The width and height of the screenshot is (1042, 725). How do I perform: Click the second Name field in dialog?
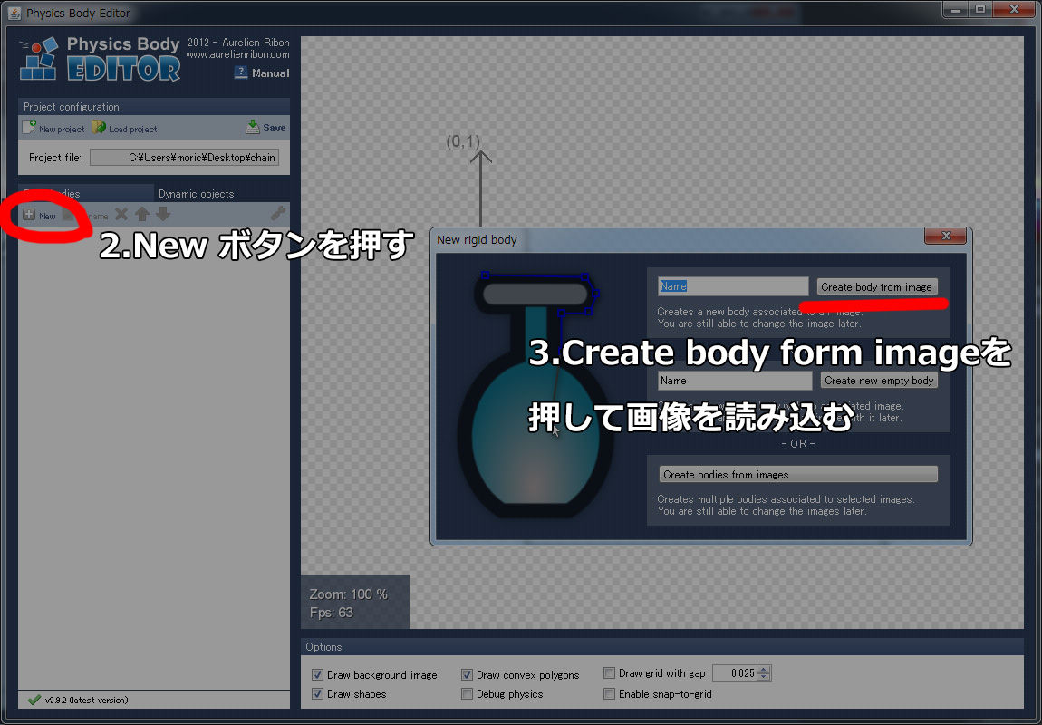(x=735, y=380)
